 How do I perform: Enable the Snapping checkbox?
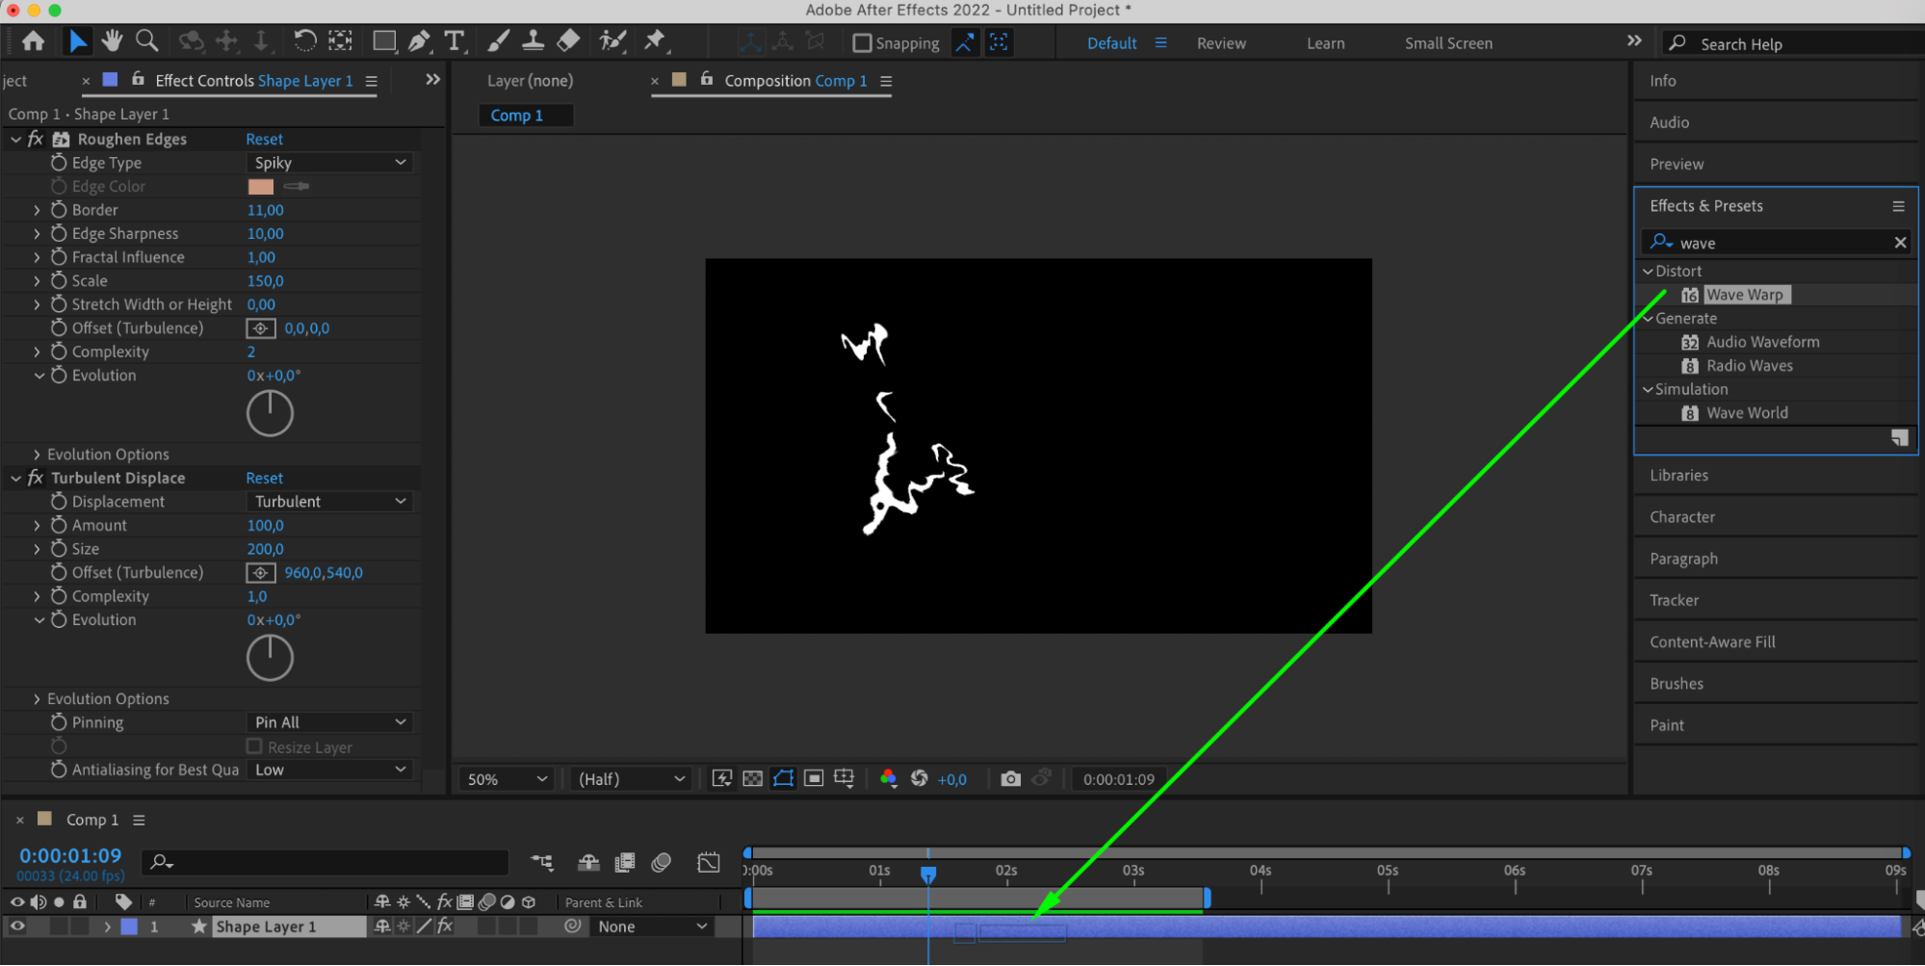[862, 43]
